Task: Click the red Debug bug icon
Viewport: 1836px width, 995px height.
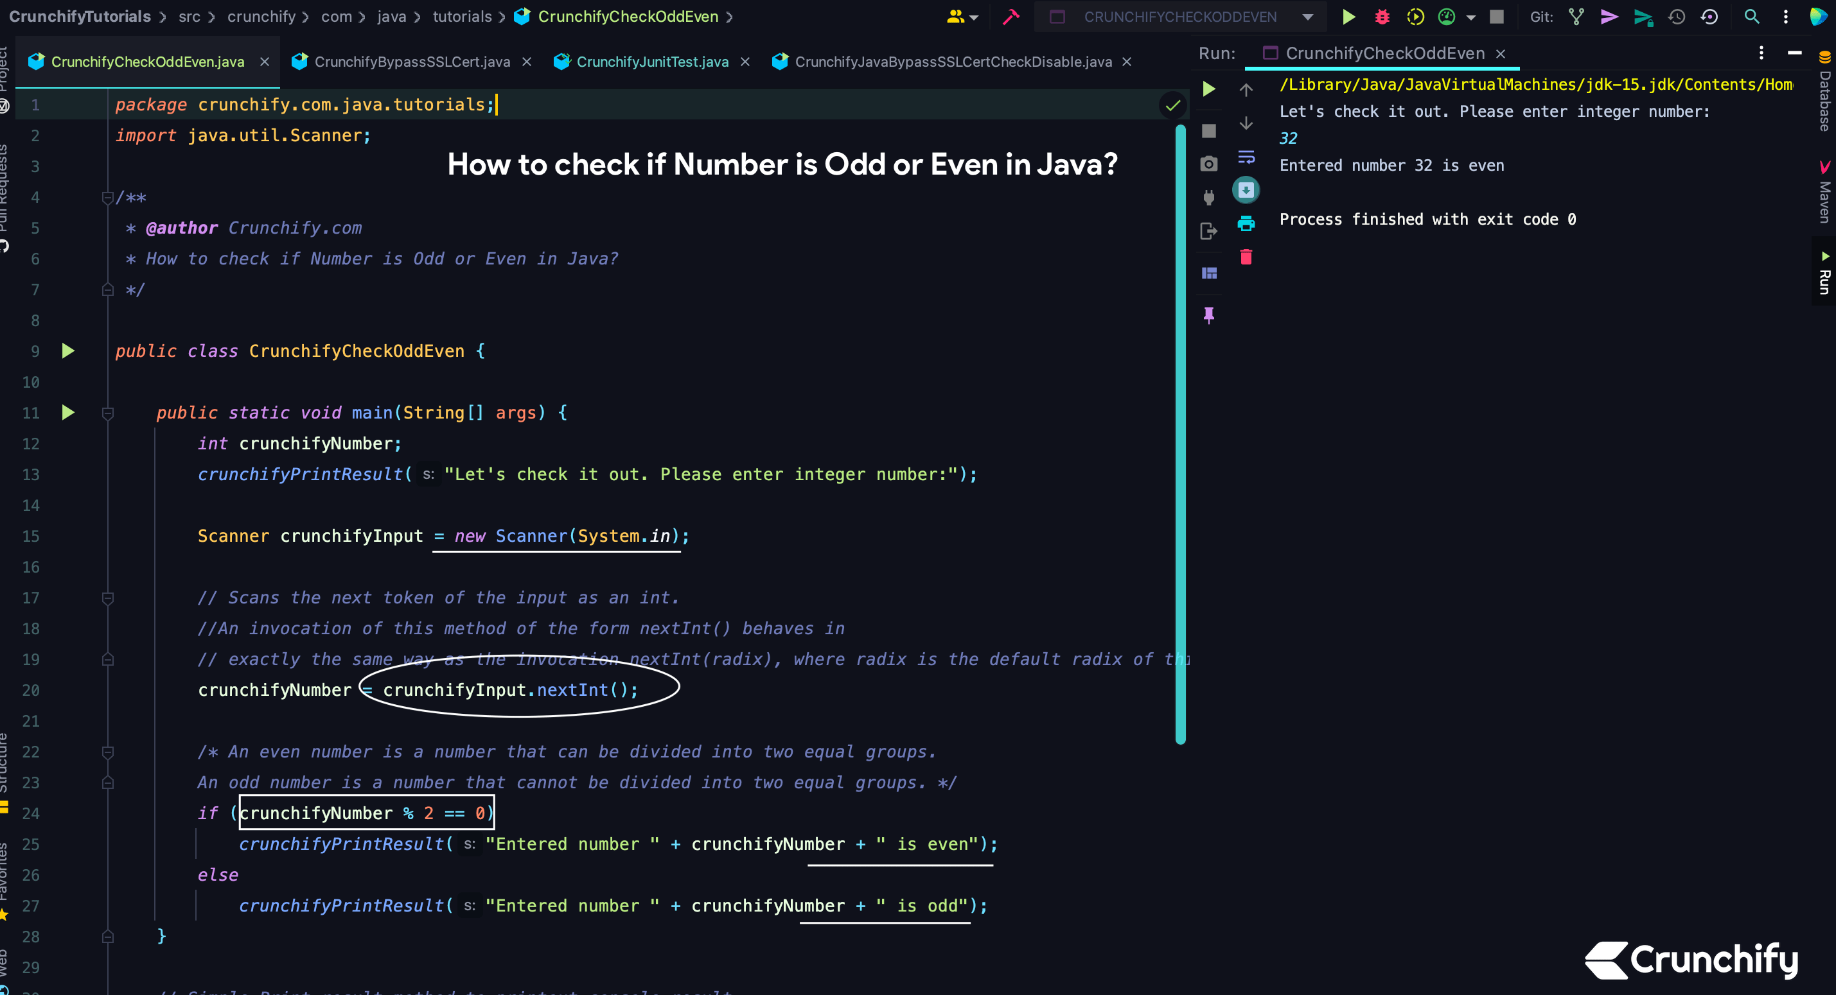Action: 1382,17
